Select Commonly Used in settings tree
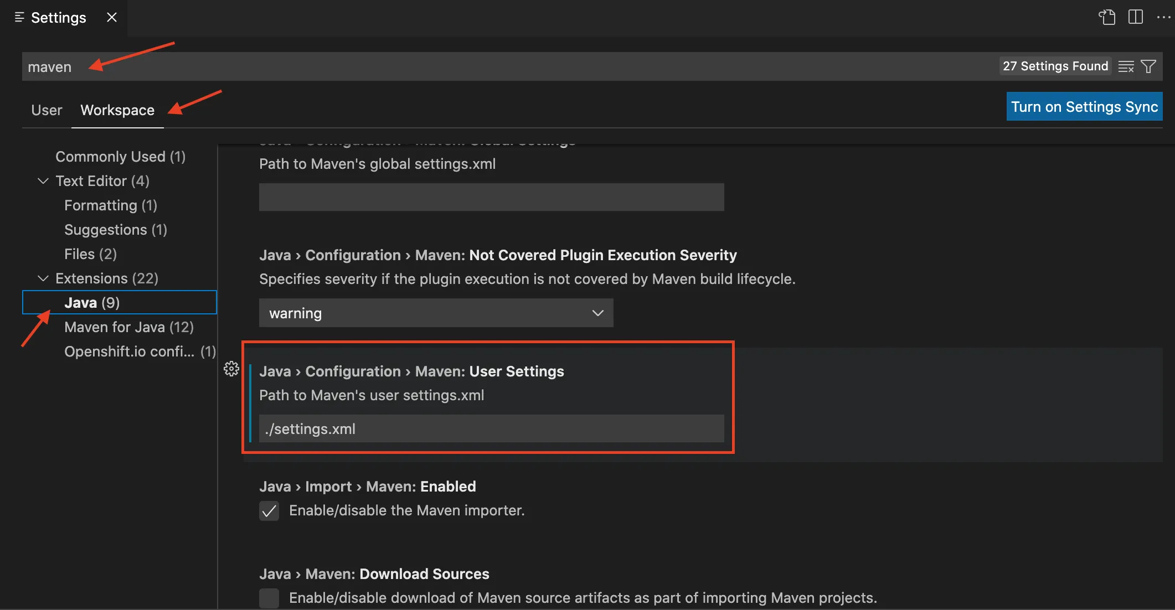Image resolution: width=1175 pixels, height=610 pixels. coord(120,157)
